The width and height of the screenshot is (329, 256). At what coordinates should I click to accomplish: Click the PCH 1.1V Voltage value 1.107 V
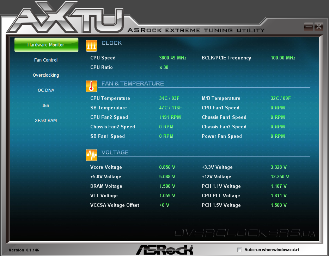coord(279,186)
